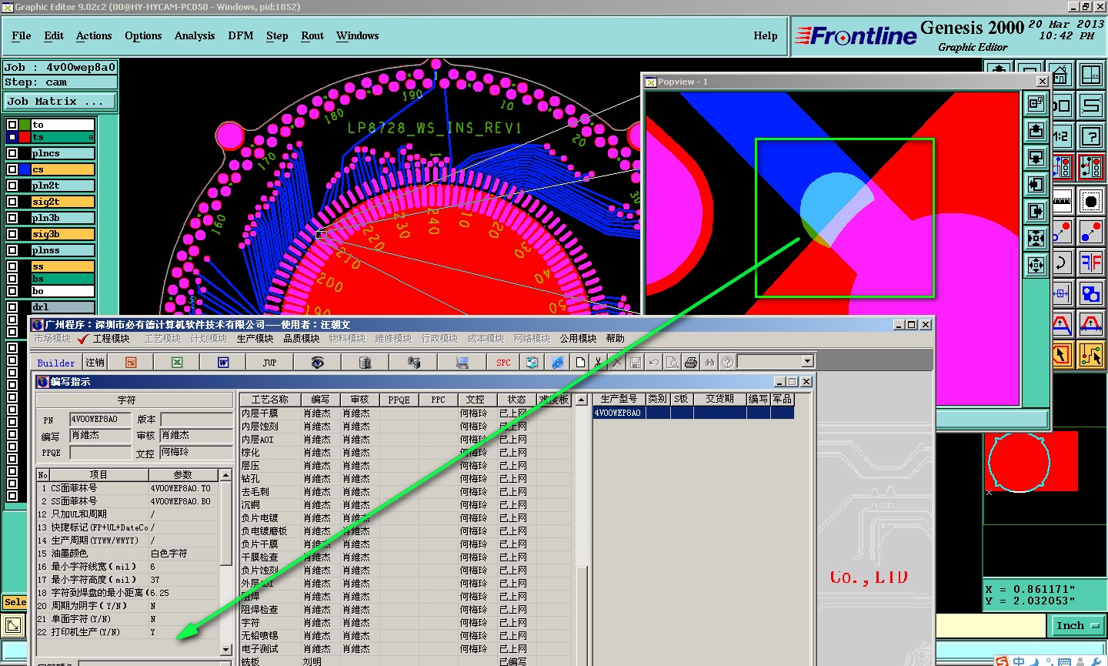Open the builder toolbar combo box dropdown
Viewport: 1108px width, 666px height.
click(807, 362)
